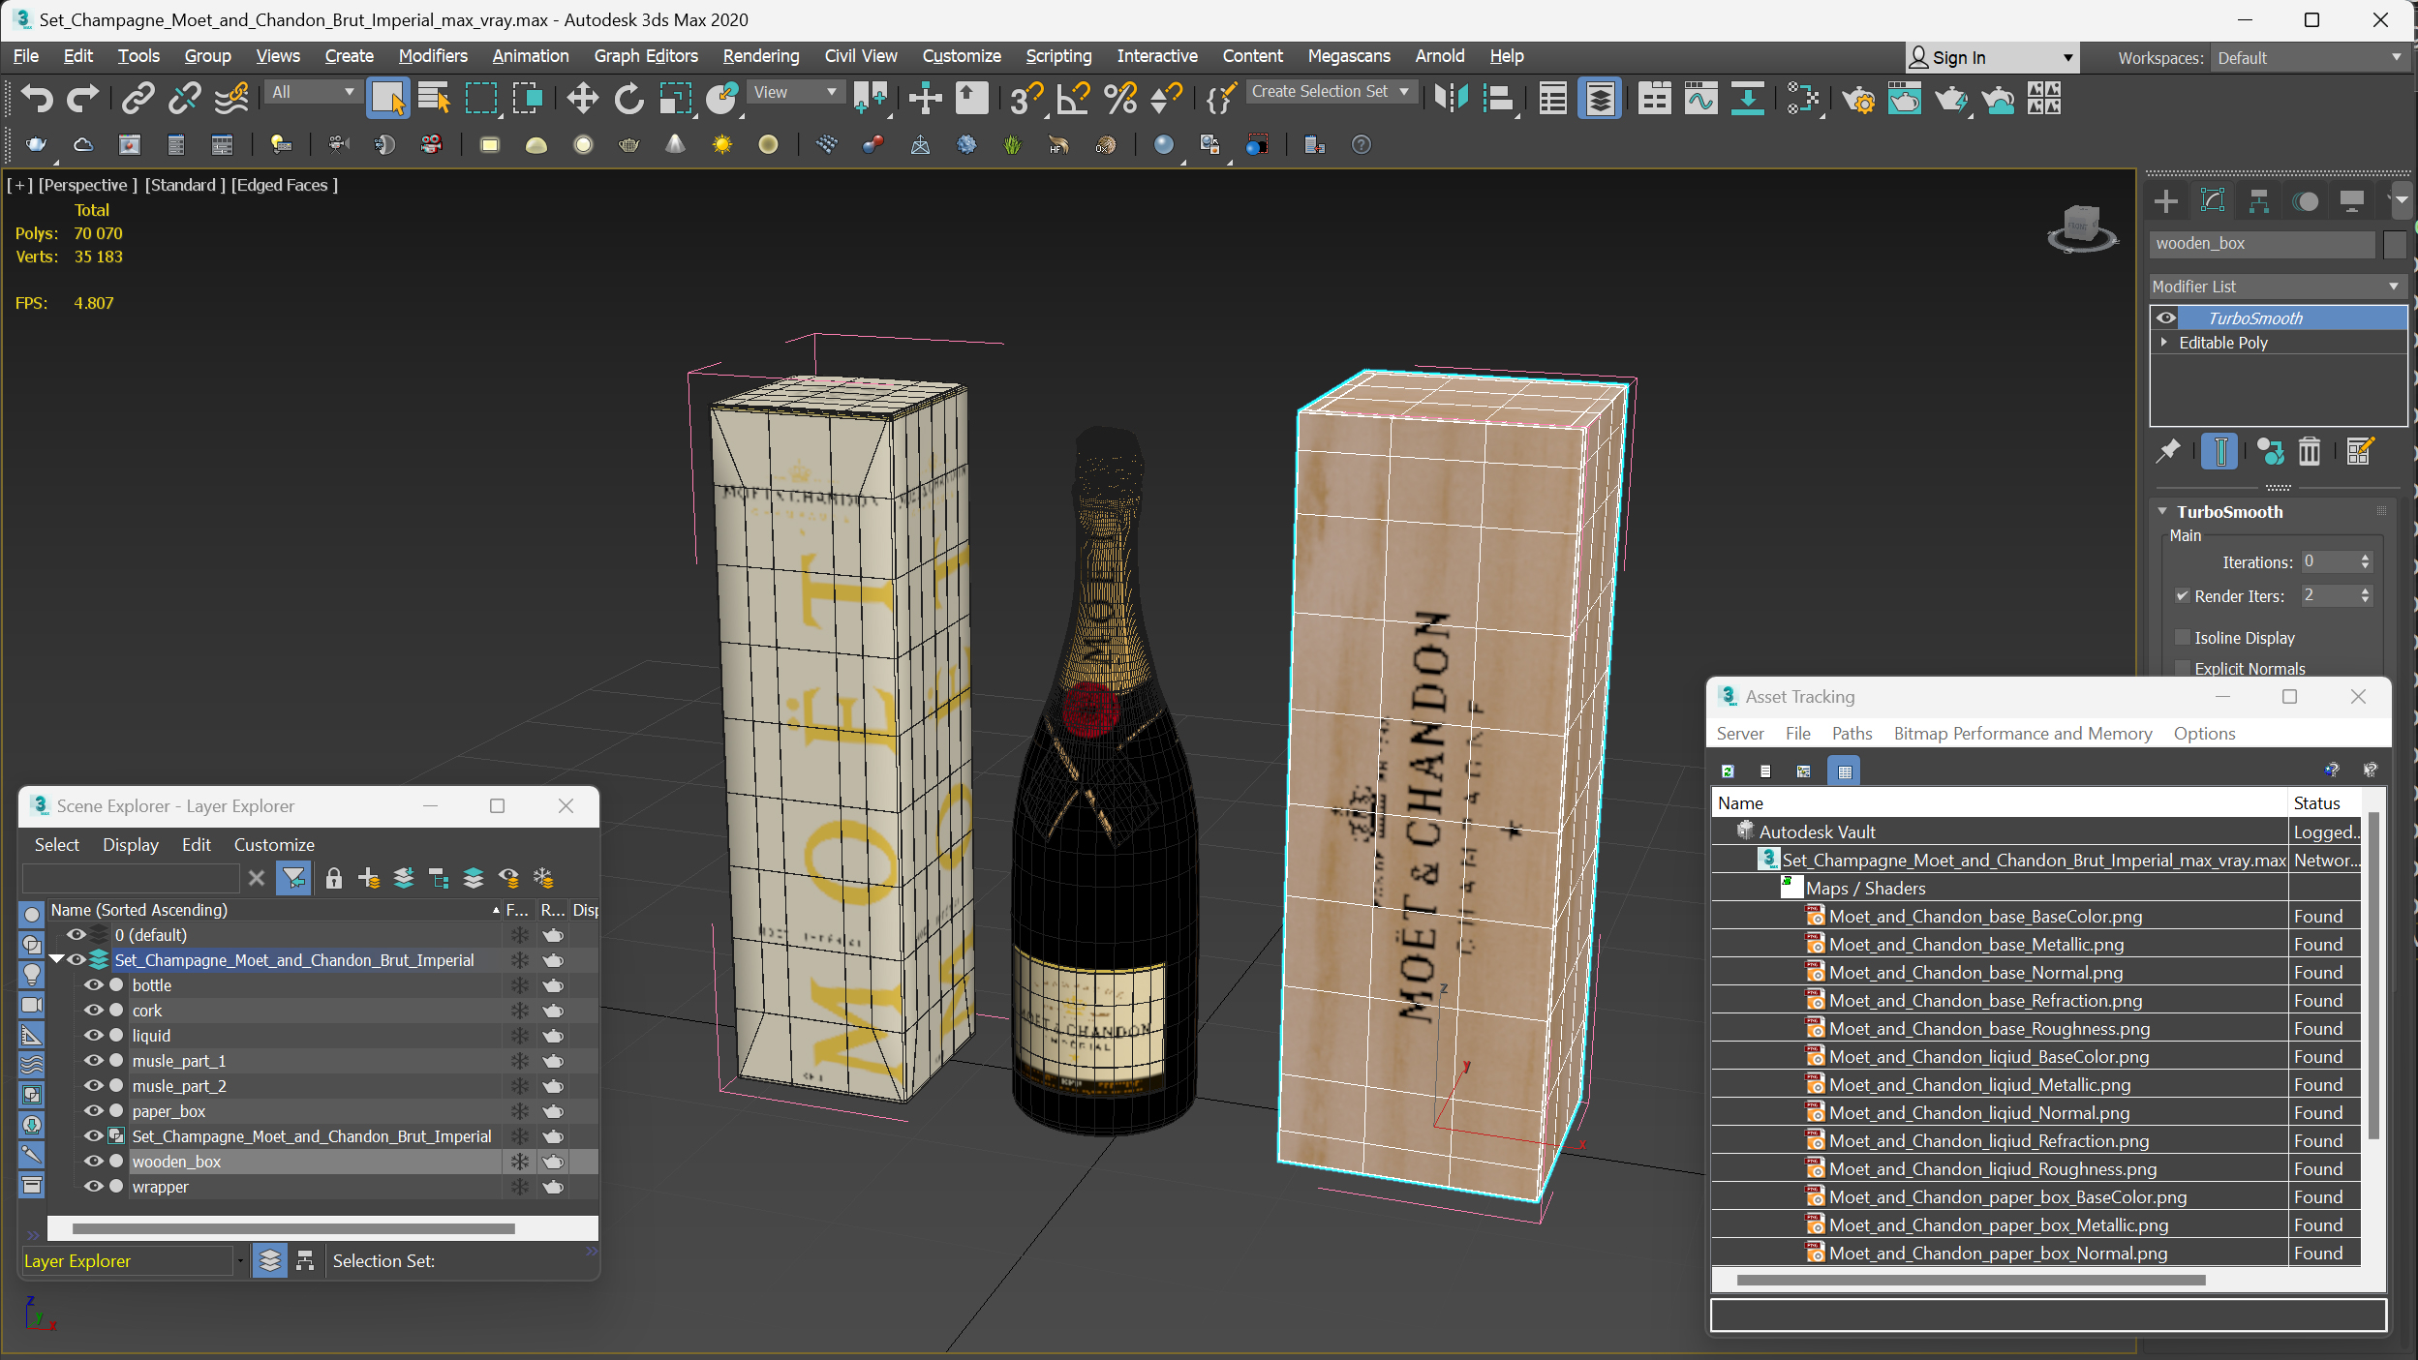Viewport: 2418px width, 1360px height.
Task: Open the Sign In dropdown
Action: (x=1991, y=58)
